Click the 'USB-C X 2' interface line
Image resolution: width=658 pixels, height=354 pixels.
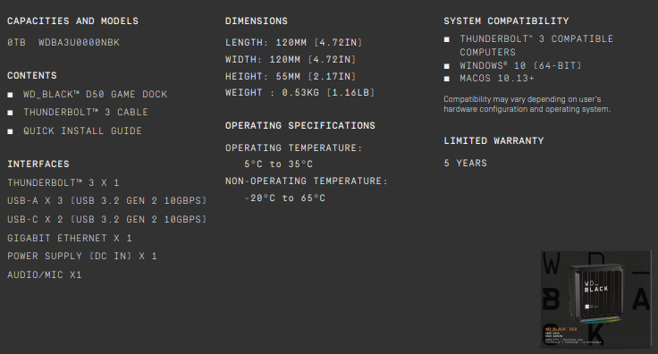[107, 219]
